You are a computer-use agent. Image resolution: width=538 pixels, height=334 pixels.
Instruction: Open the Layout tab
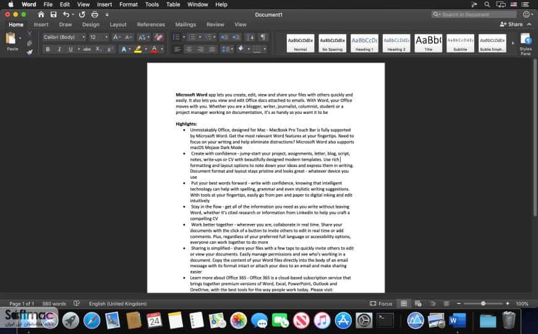[118, 25]
